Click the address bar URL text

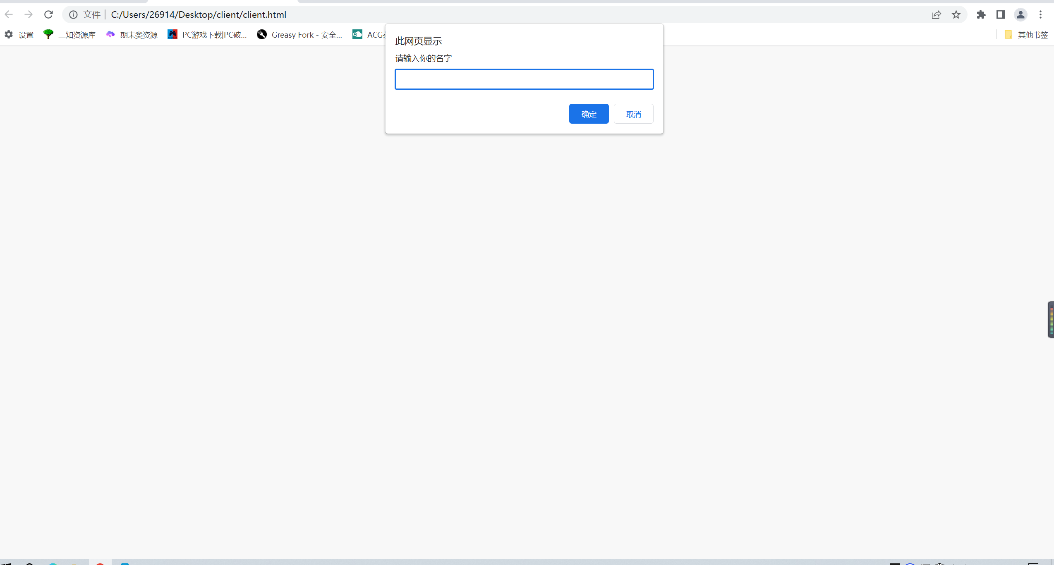[x=199, y=14]
